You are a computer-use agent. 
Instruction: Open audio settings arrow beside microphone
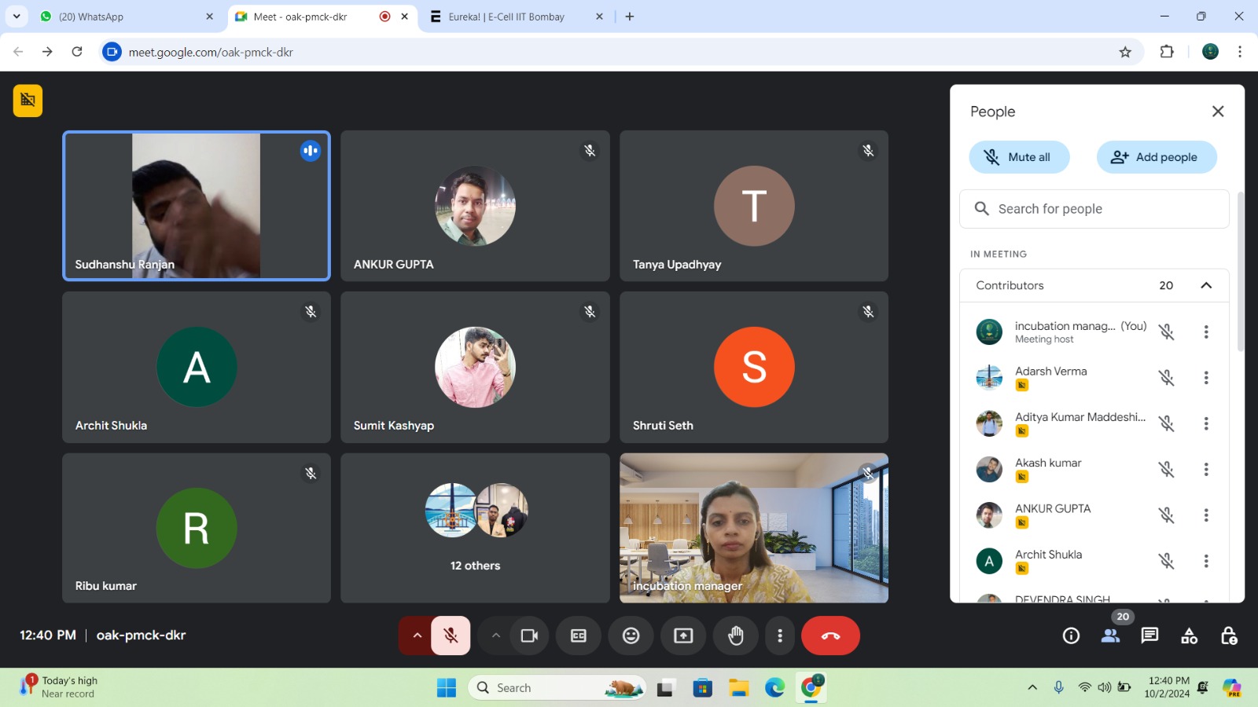pyautogui.click(x=417, y=636)
